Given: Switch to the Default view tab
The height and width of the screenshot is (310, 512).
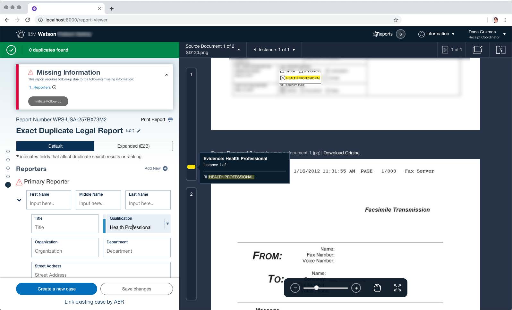Looking at the screenshot, I should pos(55,146).
